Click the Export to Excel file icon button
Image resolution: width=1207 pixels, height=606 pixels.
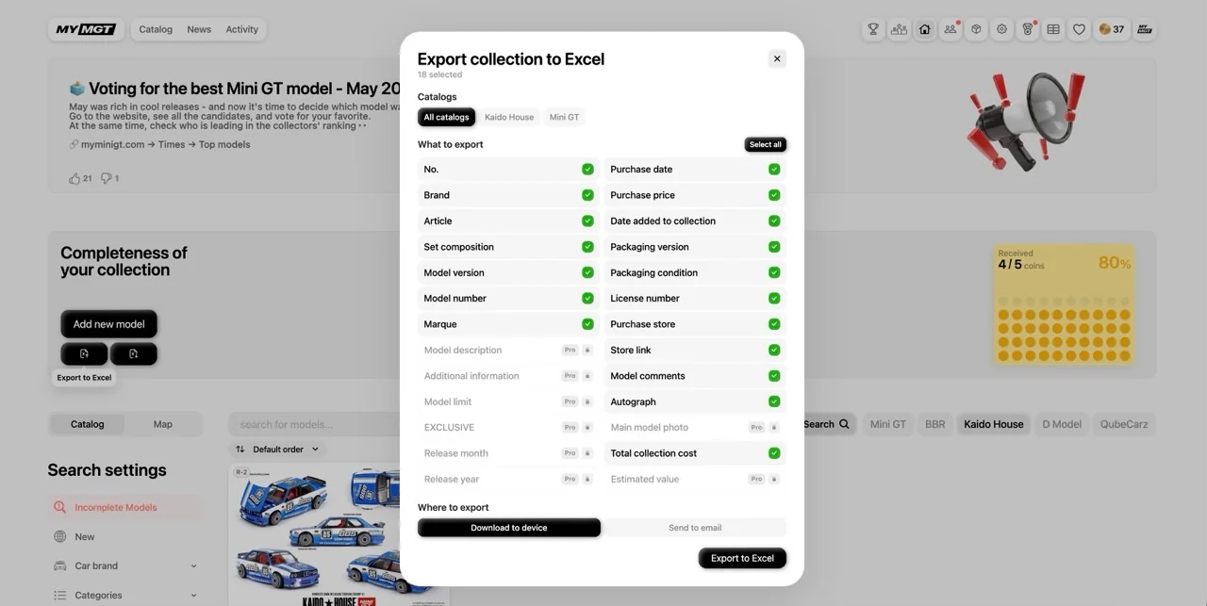coord(84,353)
